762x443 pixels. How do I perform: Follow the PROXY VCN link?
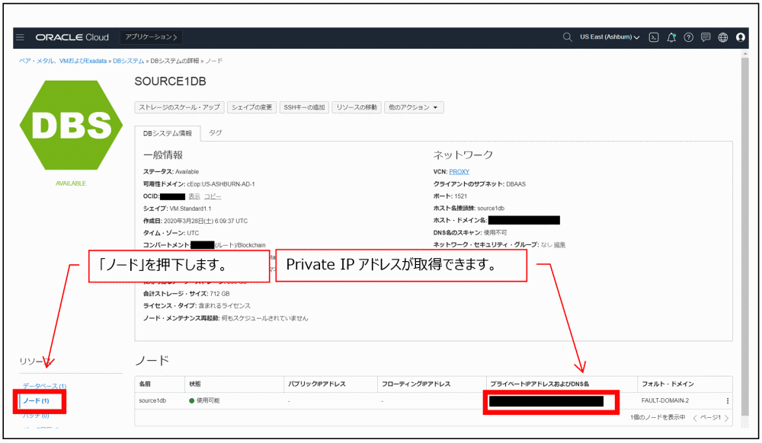(459, 172)
